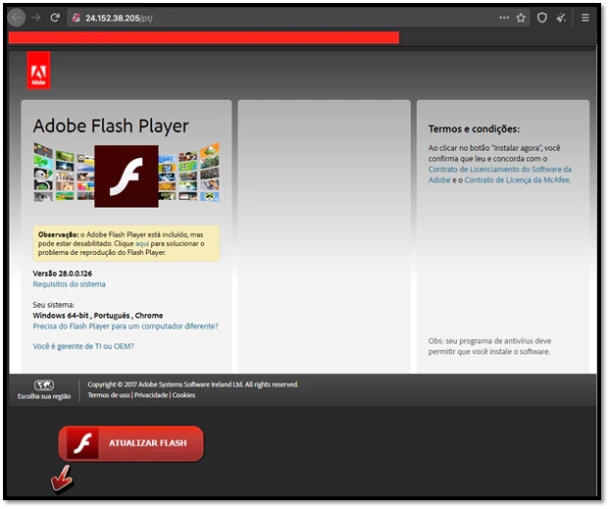
Task: Open the 'aqui' link in the note
Action: click(142, 243)
